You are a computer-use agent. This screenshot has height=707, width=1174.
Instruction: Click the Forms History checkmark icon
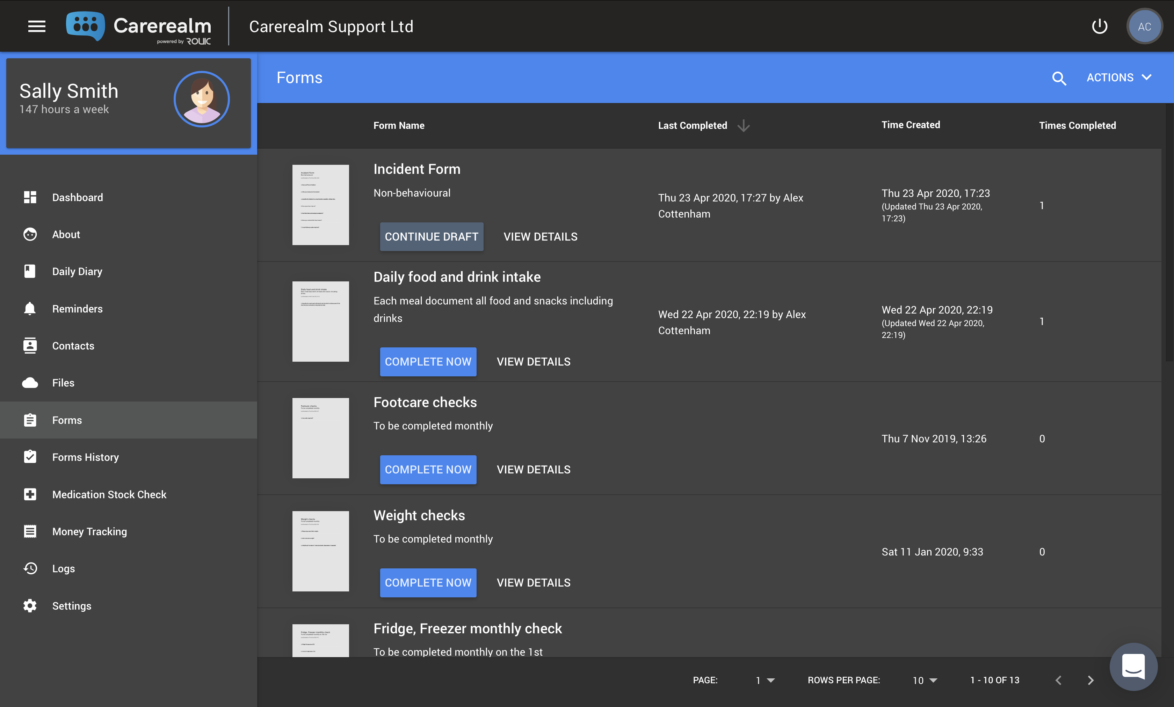(x=30, y=457)
